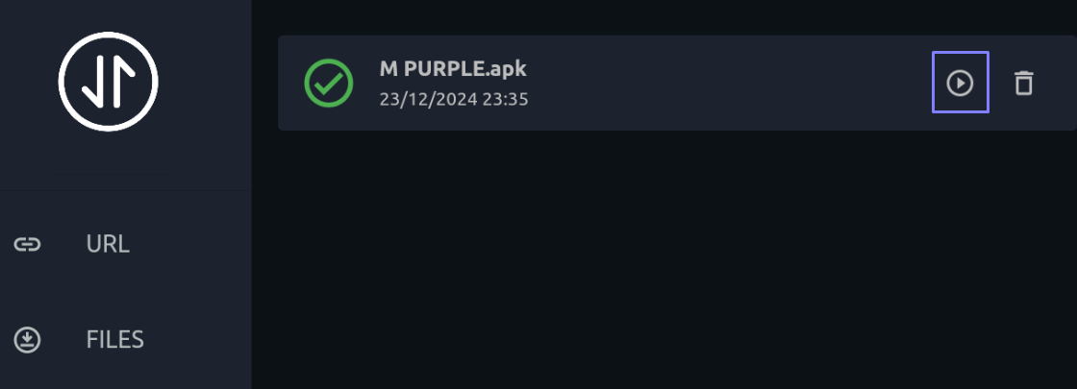Viewport: 1077px width, 389px height.
Task: Remove the completed download entry
Action: tap(1023, 83)
